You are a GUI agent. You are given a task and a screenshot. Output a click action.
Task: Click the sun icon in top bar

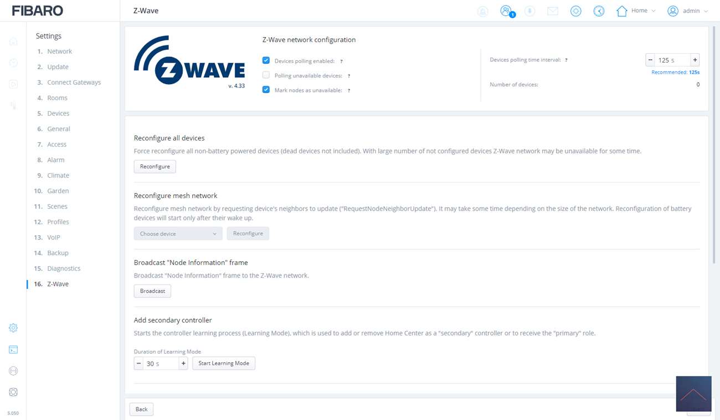[x=576, y=11]
